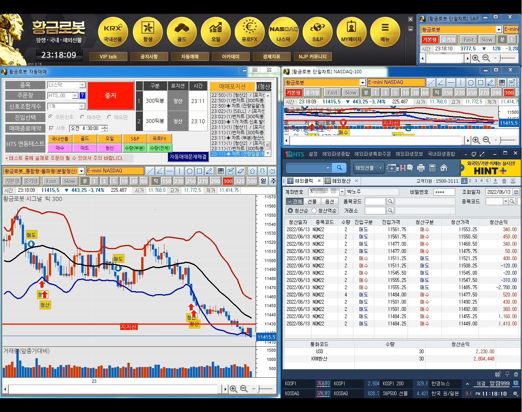Select trend line tool in main chart toolbar

[150, 171]
